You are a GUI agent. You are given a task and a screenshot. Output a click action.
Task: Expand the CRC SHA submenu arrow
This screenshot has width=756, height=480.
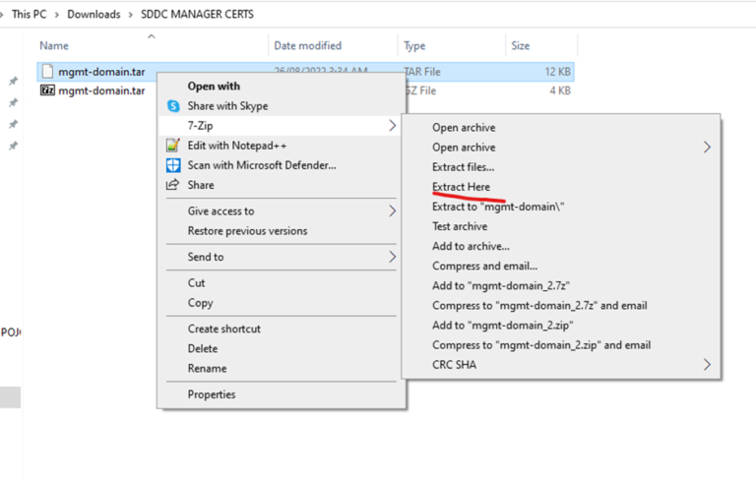[707, 365]
